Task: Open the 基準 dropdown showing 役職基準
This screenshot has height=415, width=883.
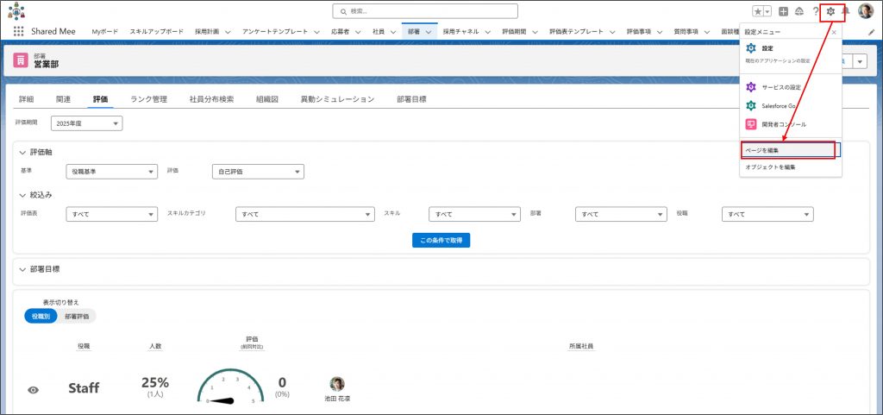Action: coord(112,172)
